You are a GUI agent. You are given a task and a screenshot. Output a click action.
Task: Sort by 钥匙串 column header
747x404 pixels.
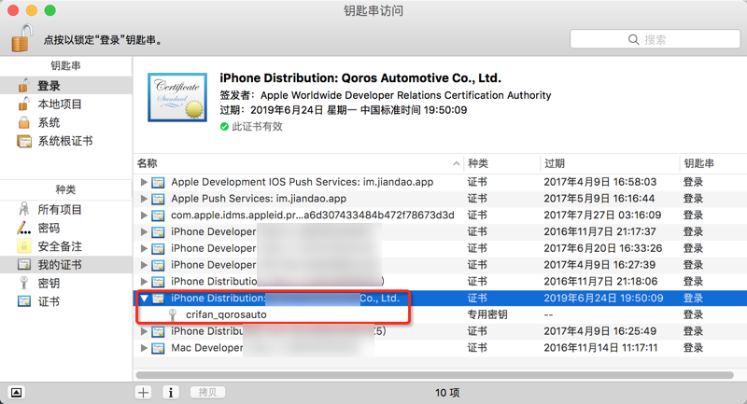(712, 163)
